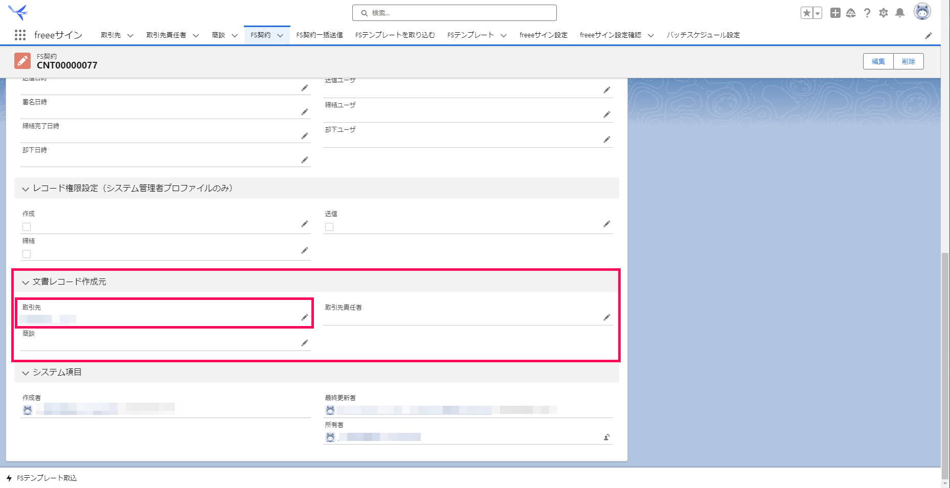Edit the 締結ユーザ field

coord(607,114)
